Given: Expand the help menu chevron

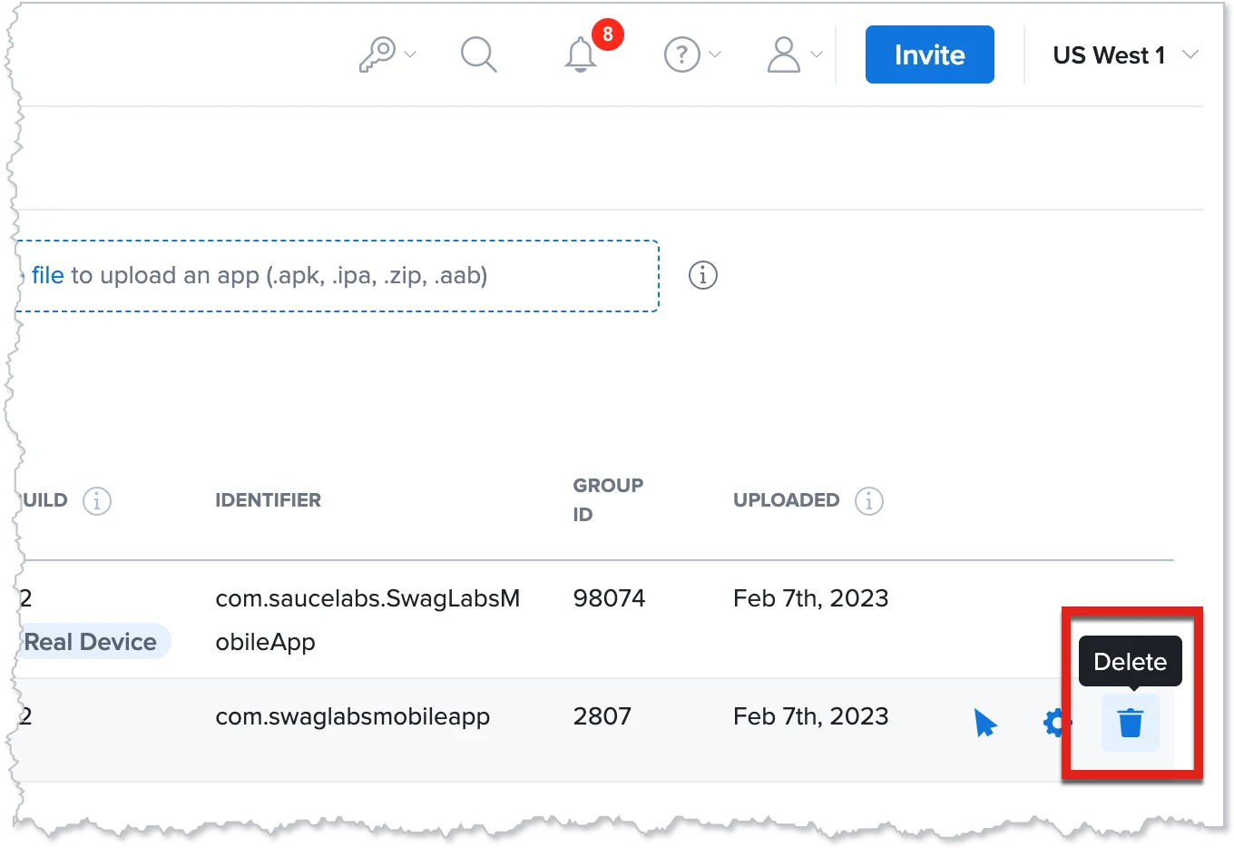Looking at the screenshot, I should (714, 55).
